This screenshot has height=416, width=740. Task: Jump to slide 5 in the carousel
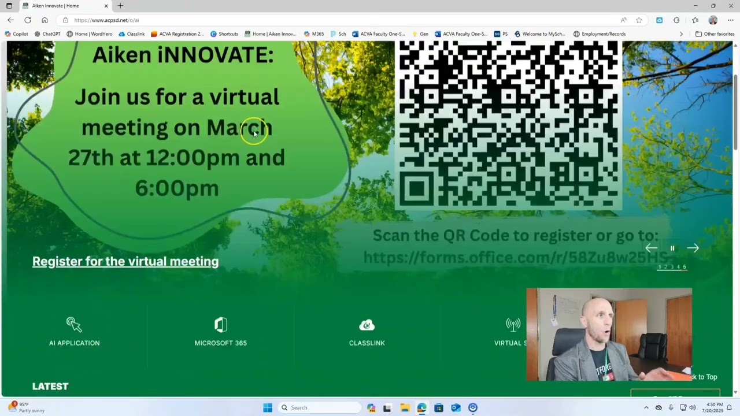click(684, 267)
